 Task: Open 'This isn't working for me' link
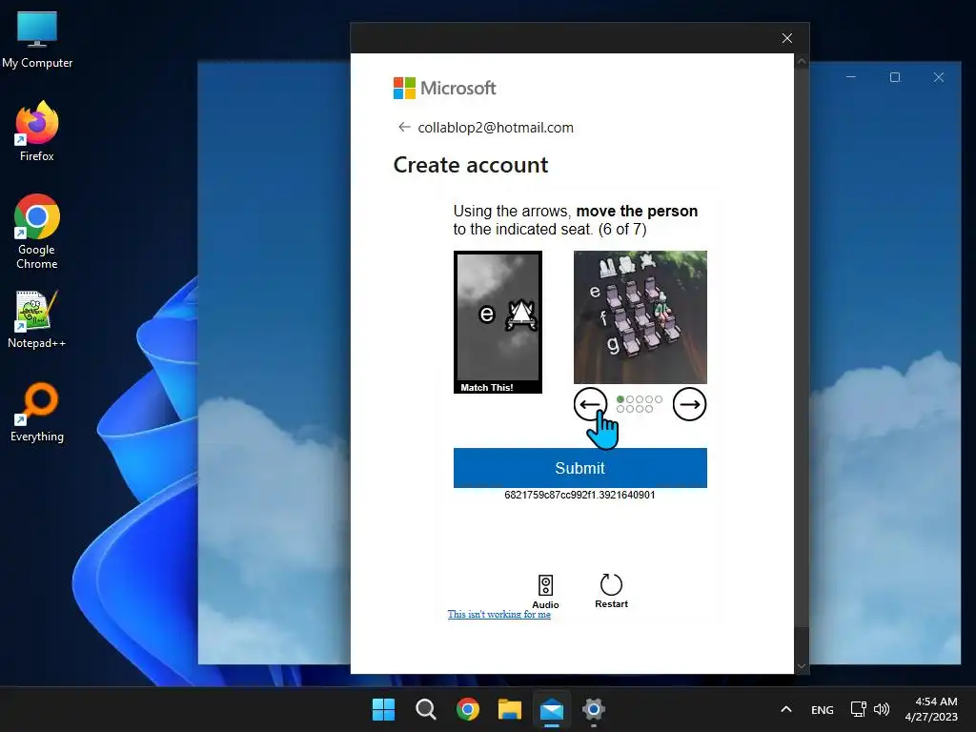point(499,615)
